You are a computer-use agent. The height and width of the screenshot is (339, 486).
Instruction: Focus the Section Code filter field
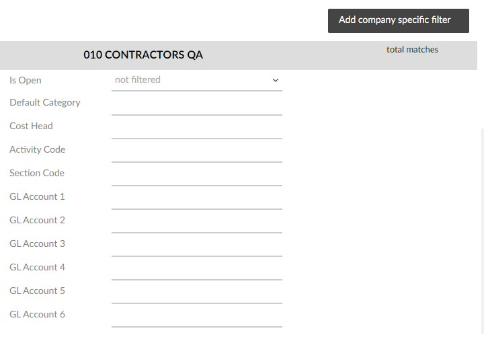[197, 176]
